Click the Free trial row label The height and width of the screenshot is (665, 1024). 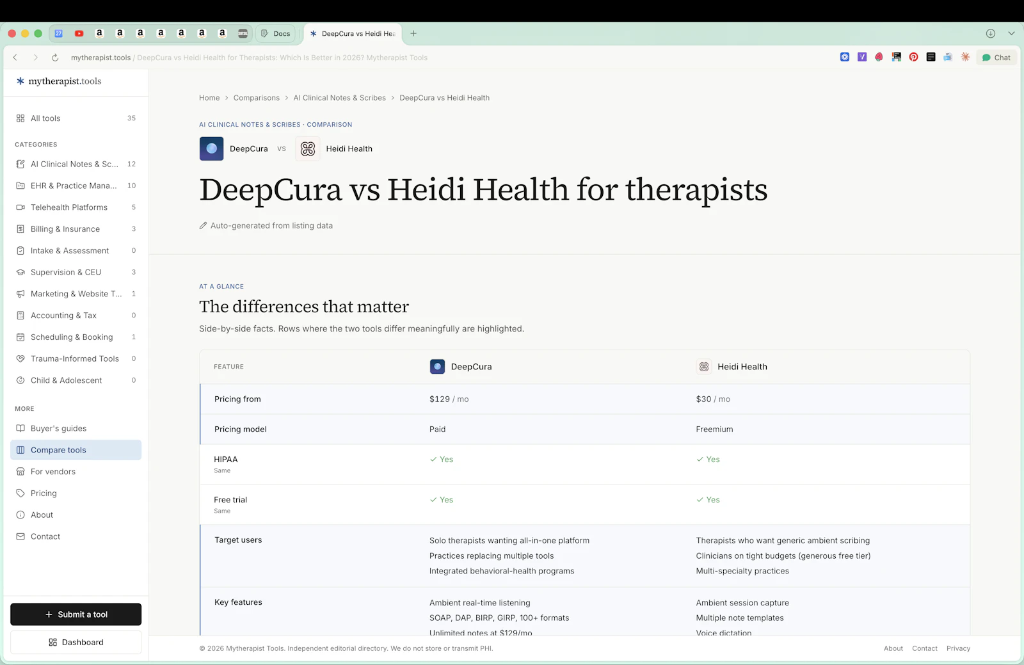click(230, 500)
